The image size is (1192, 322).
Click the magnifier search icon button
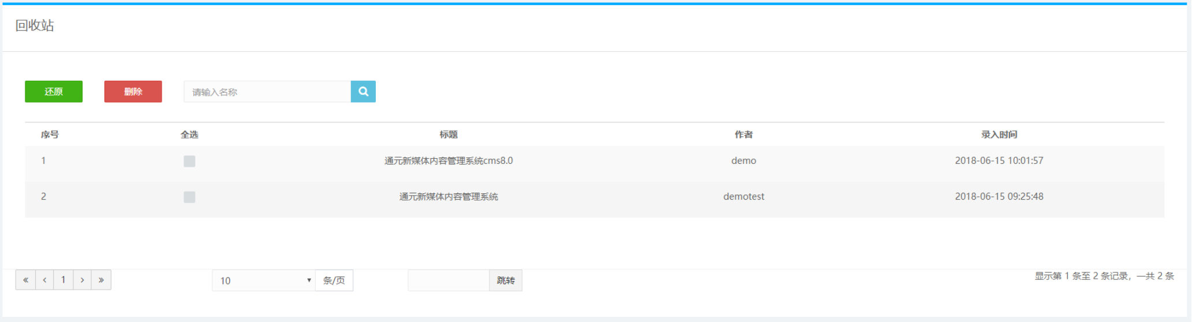(x=363, y=92)
